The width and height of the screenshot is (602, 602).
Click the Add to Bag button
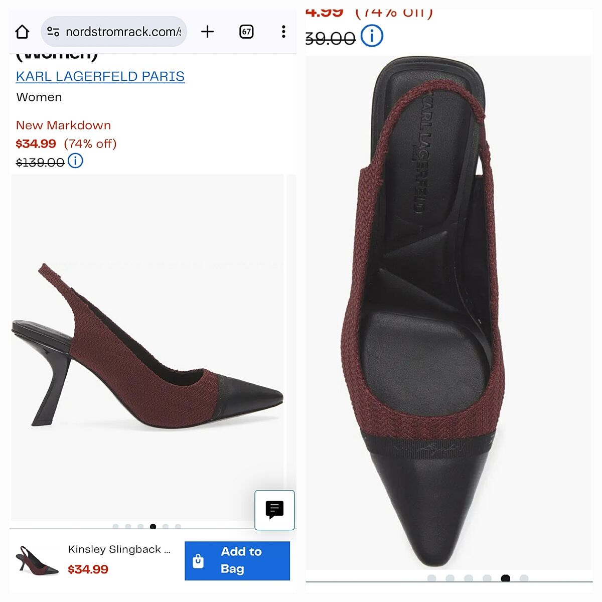tap(237, 560)
